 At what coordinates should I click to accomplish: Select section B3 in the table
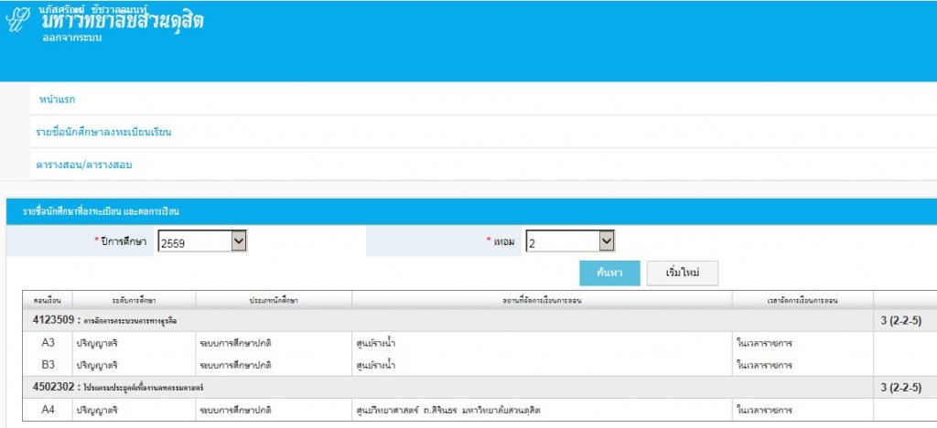tap(48, 364)
